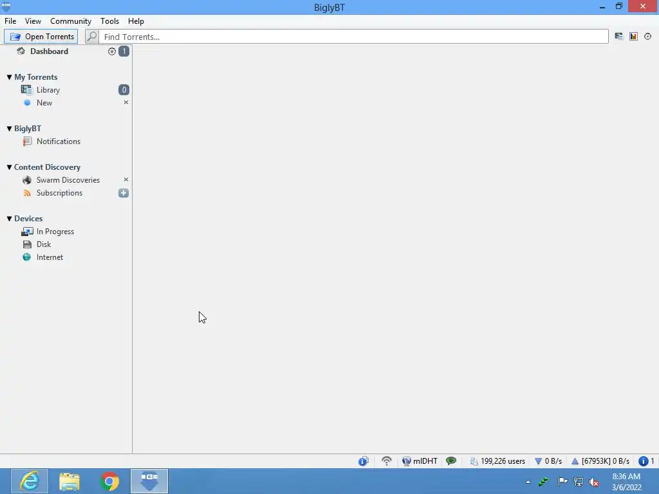
Task: Open Internet Explorer from the taskbar
Action: point(30,481)
